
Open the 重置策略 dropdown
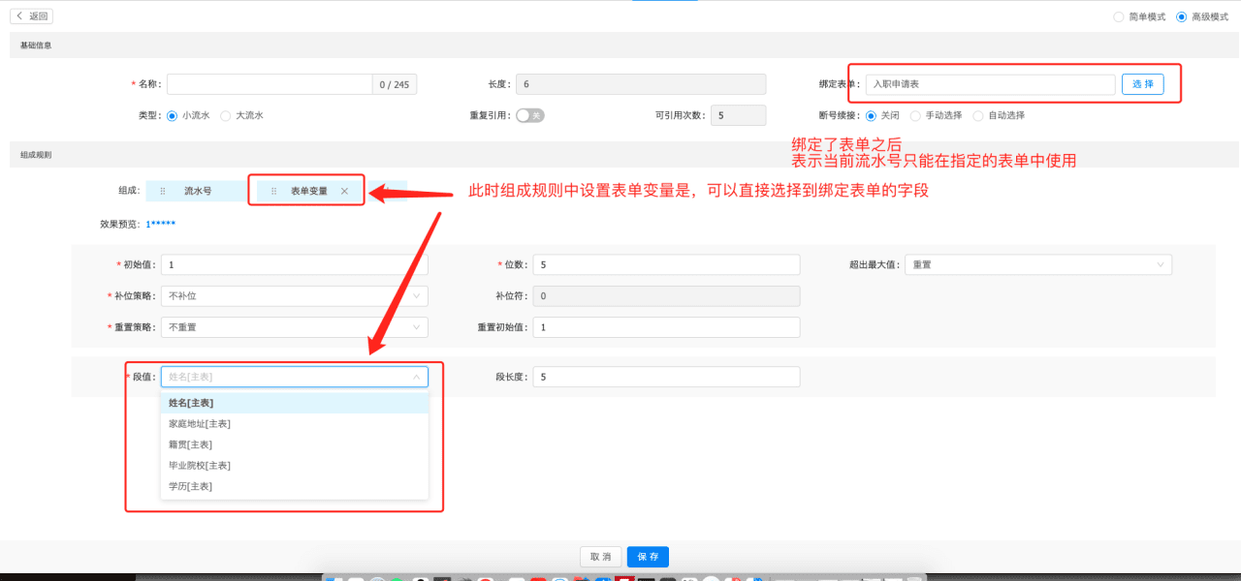click(x=295, y=327)
